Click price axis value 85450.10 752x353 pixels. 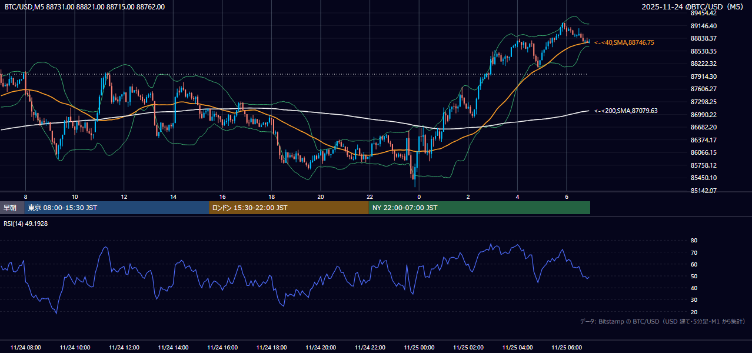pos(703,178)
